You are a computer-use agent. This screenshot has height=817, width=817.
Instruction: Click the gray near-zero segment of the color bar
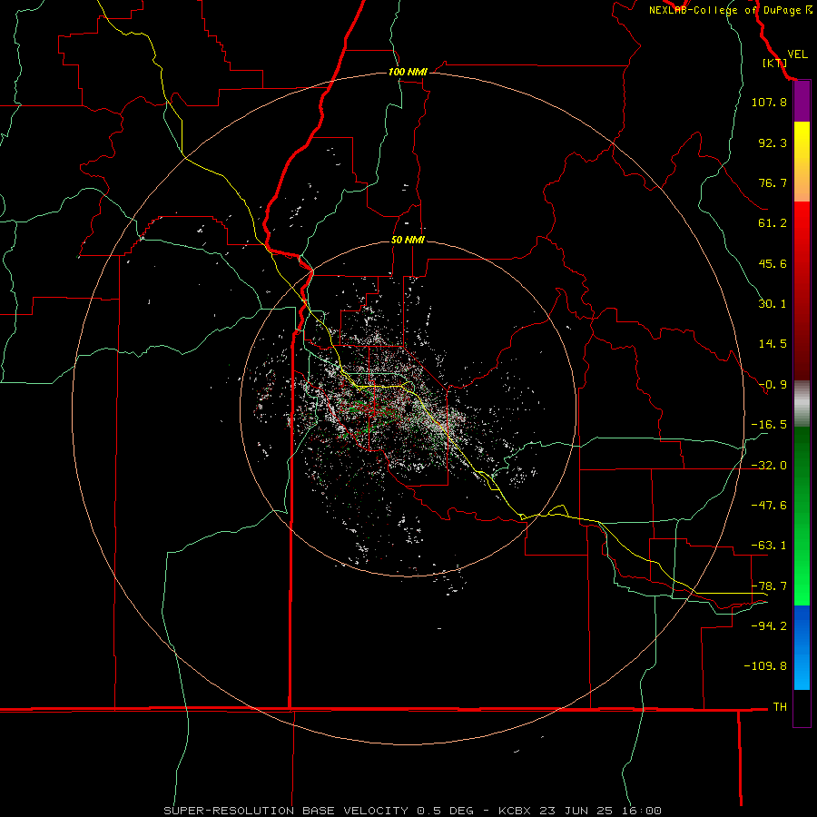click(x=802, y=404)
